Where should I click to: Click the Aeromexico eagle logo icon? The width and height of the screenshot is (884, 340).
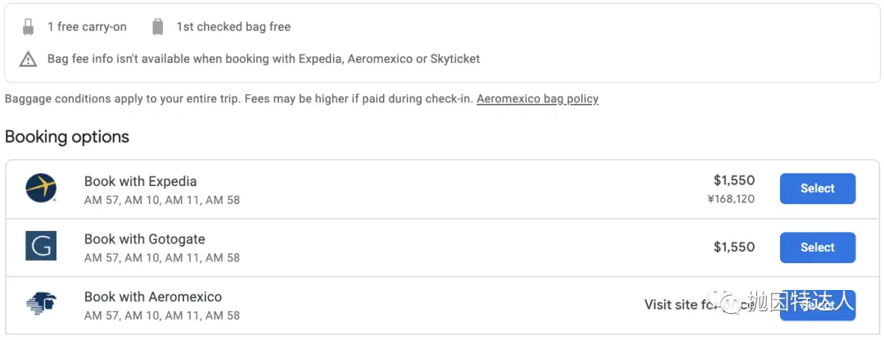pyautogui.click(x=41, y=304)
